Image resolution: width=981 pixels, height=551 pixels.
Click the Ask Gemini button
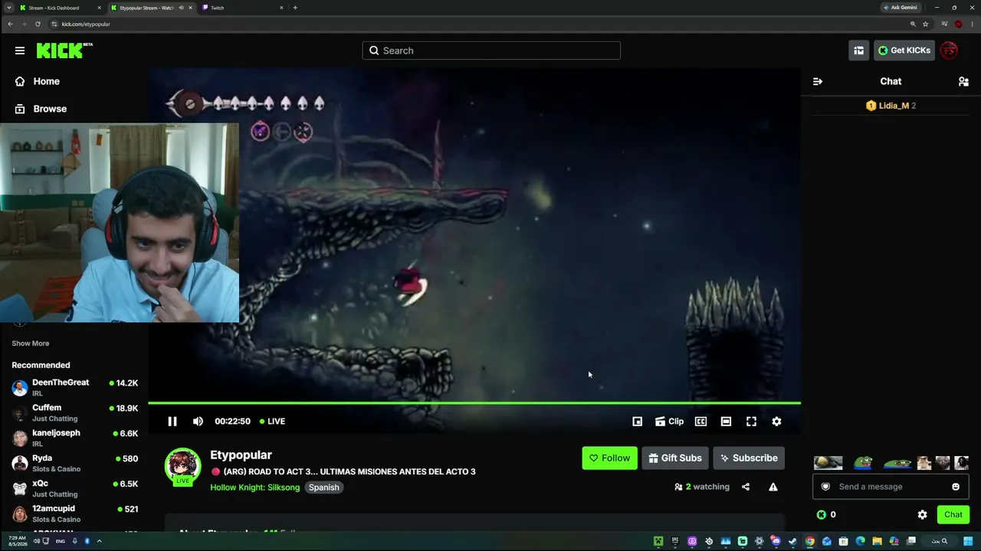click(x=901, y=8)
